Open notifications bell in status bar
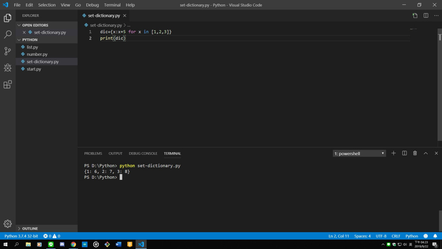The height and width of the screenshot is (249, 442). coord(435,236)
